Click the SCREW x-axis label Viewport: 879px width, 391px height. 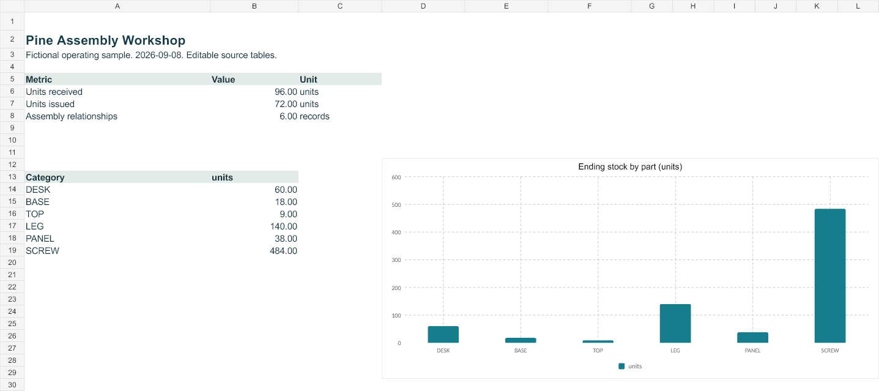pos(830,351)
